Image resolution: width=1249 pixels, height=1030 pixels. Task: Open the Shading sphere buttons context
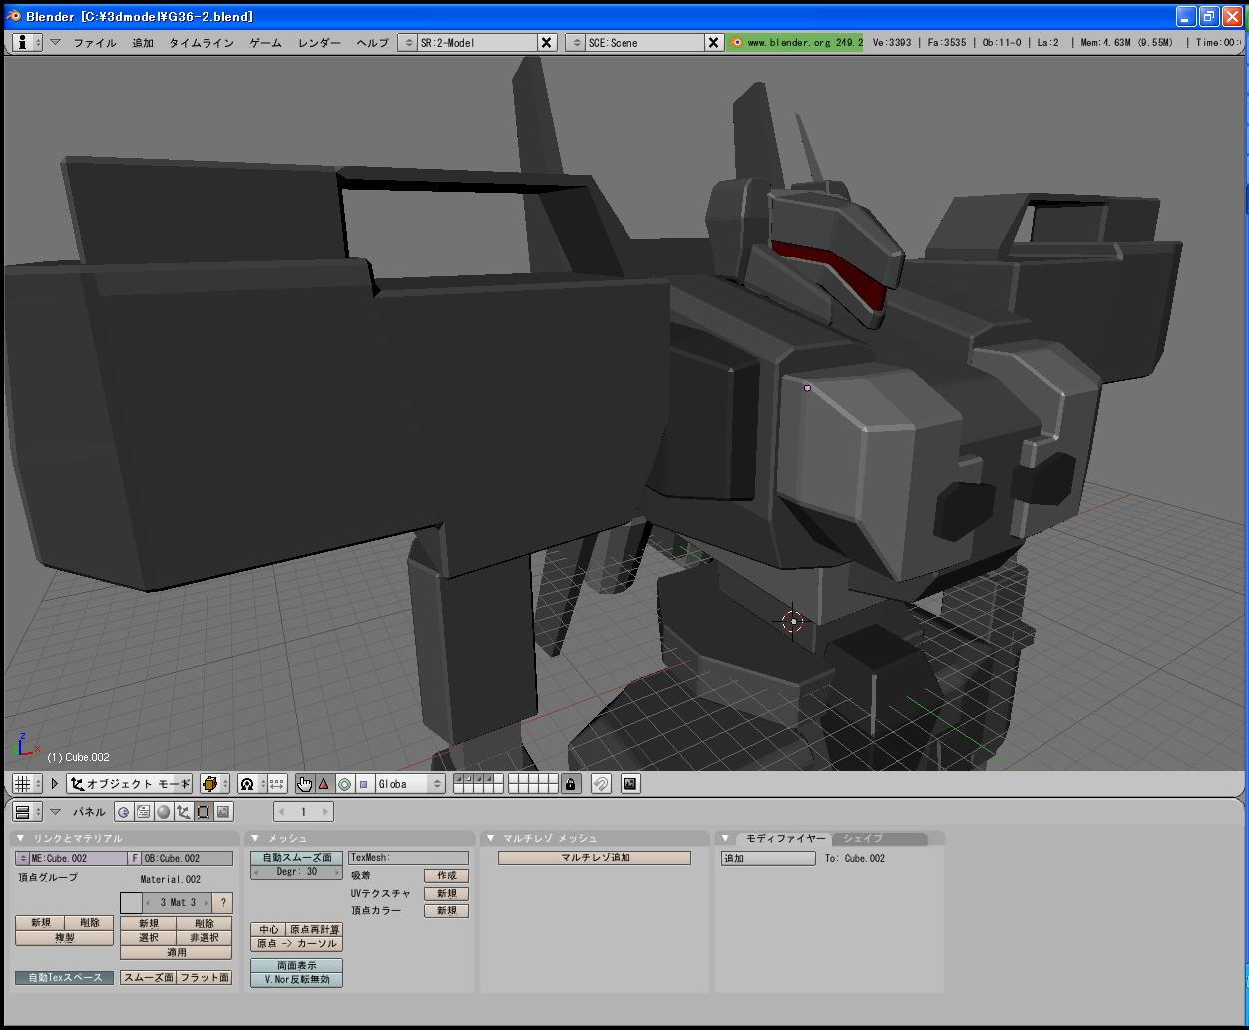click(164, 812)
